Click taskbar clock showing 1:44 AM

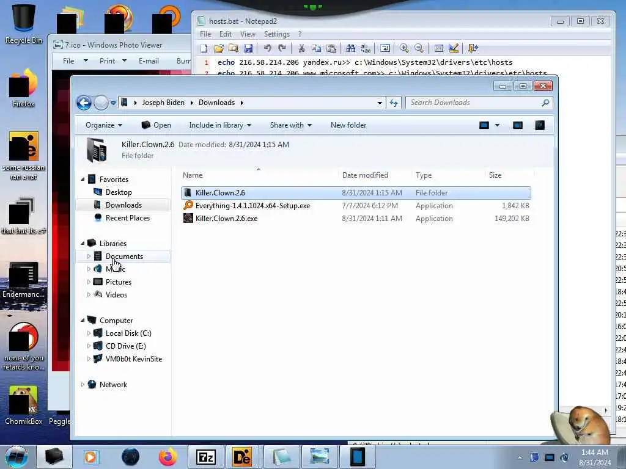[595, 457]
